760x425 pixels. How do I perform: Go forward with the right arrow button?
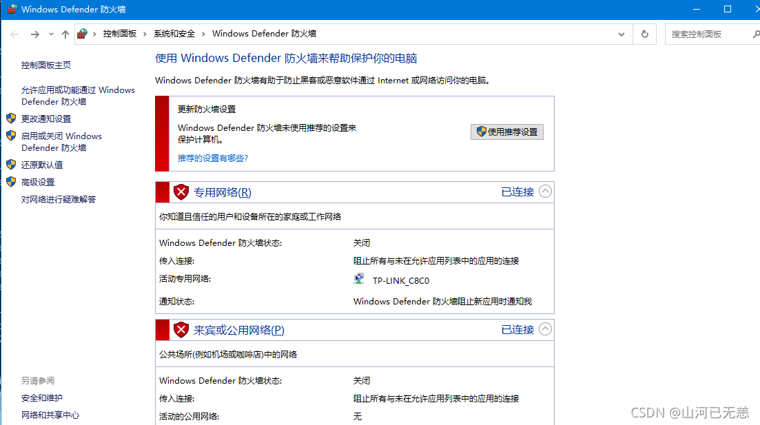coord(35,34)
